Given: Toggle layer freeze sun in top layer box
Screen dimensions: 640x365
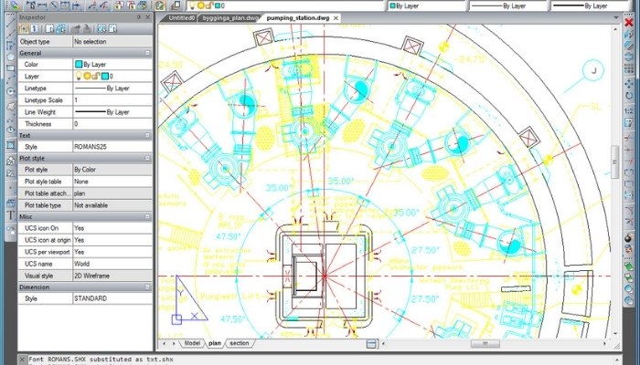Looking at the screenshot, I should (x=201, y=5).
